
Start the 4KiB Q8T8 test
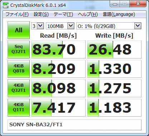(19, 69)
